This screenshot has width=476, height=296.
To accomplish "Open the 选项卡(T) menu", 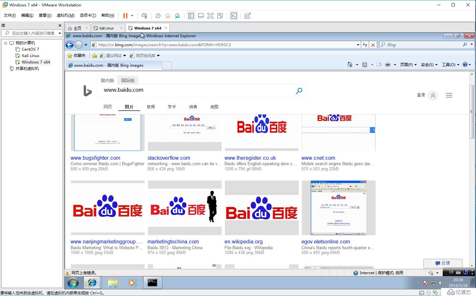I will pos(88,15).
